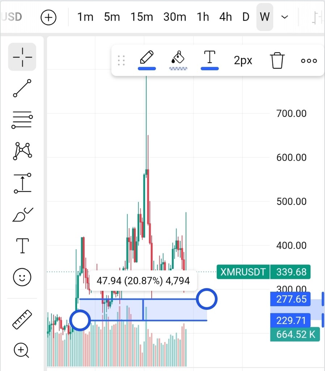
Task: Delete the drawing with trash icon
Action: (x=277, y=61)
